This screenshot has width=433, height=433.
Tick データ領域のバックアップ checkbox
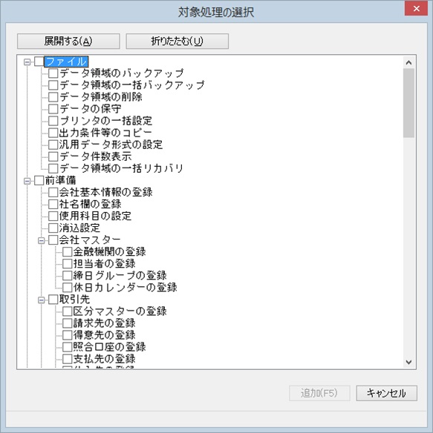[53, 73]
